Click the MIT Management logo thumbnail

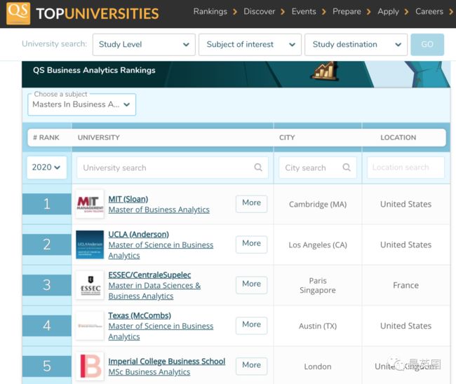click(x=90, y=204)
